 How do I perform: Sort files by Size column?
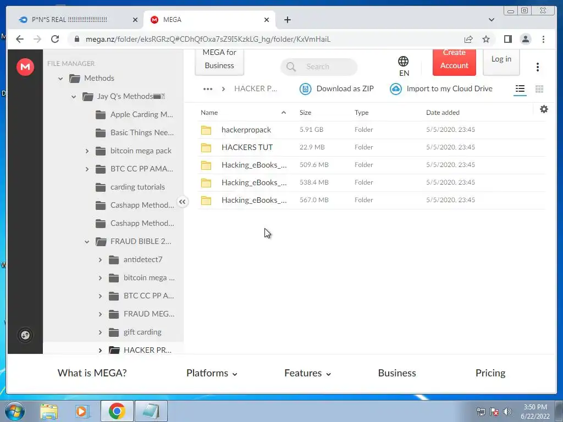click(305, 113)
